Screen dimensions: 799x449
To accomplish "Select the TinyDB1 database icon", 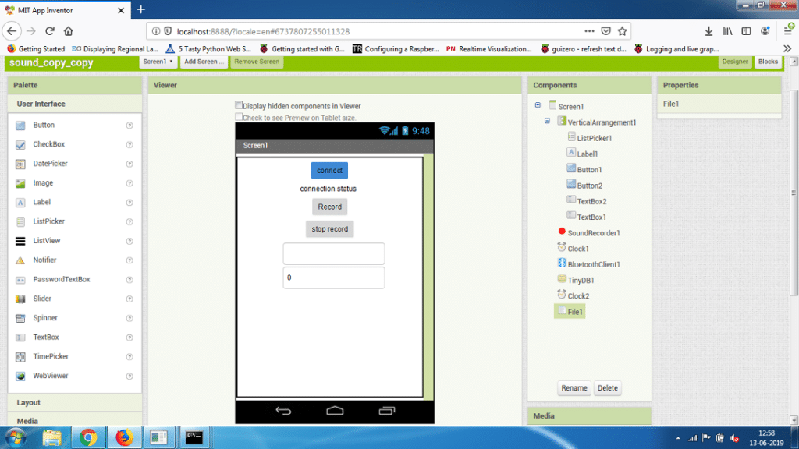I will pyautogui.click(x=562, y=280).
